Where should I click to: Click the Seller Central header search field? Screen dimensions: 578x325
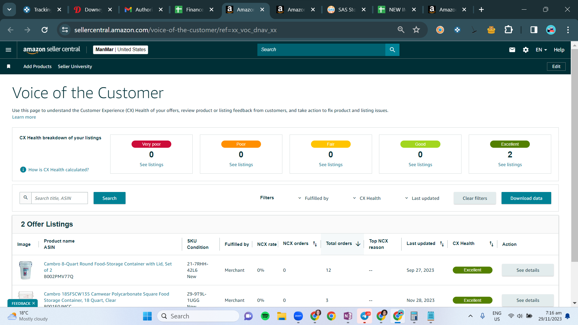[x=321, y=50]
